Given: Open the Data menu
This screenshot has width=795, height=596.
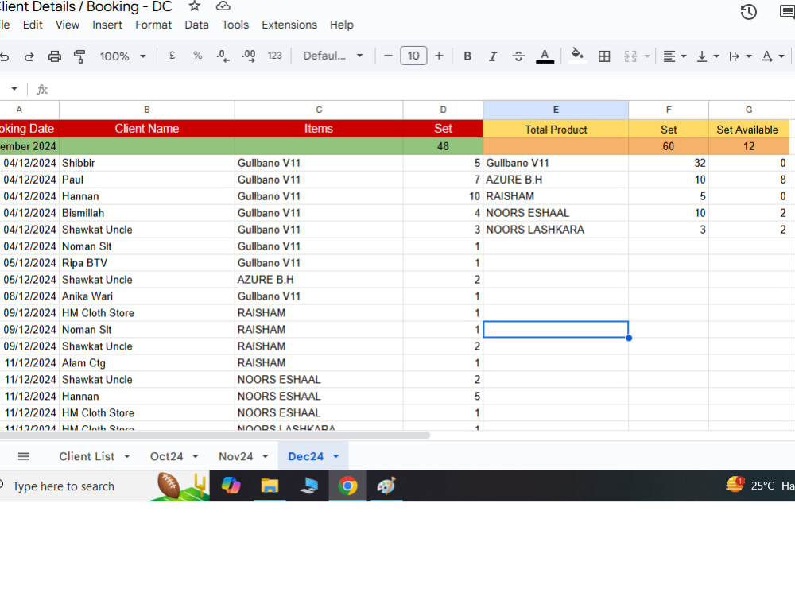Looking at the screenshot, I should pyautogui.click(x=196, y=25).
